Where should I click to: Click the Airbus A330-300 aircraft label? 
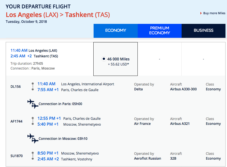[x=183, y=89]
